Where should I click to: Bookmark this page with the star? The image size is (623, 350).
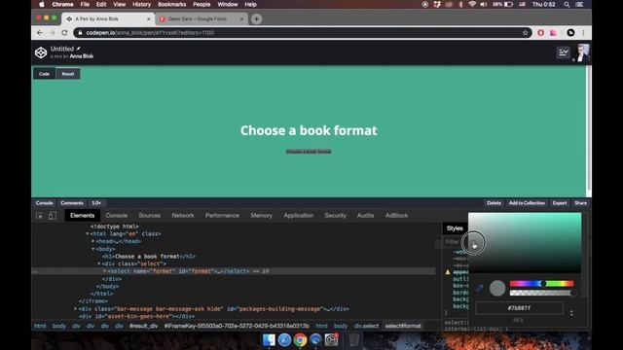(526, 33)
